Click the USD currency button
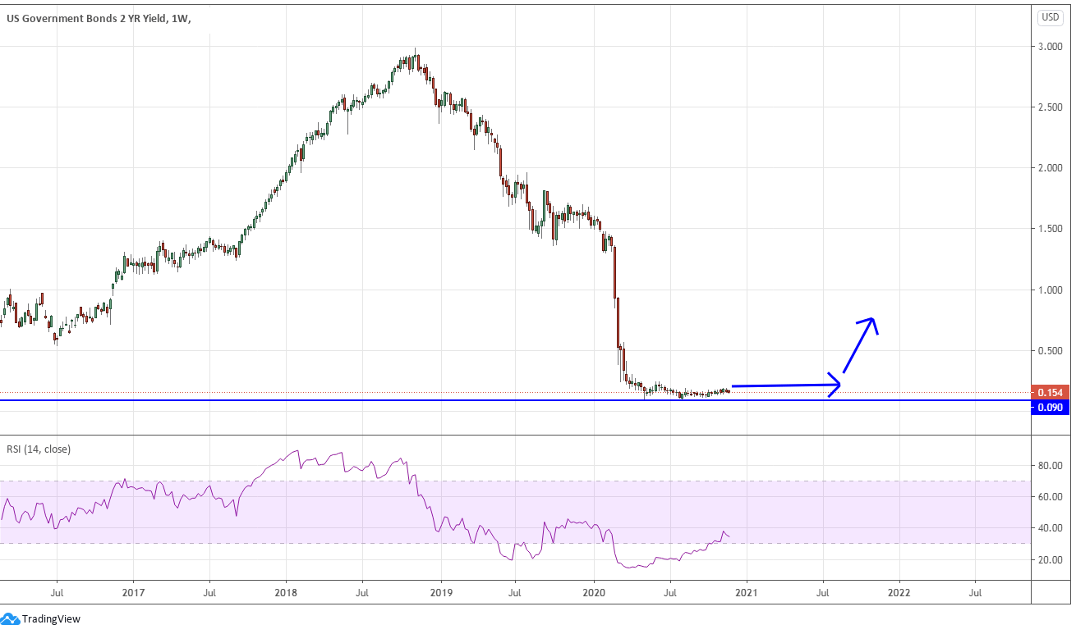The height and width of the screenshot is (634, 1076). pyautogui.click(x=1051, y=17)
